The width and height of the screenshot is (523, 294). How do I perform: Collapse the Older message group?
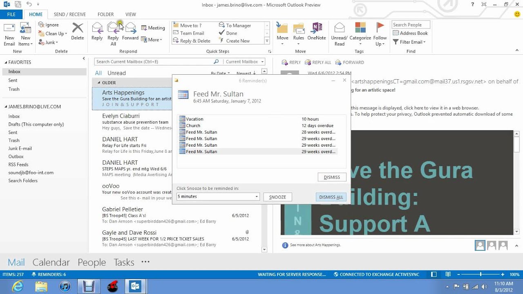[x=98, y=82]
